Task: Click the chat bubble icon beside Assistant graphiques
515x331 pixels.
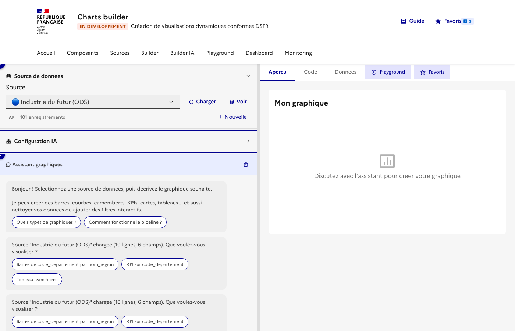Action: tap(8, 164)
